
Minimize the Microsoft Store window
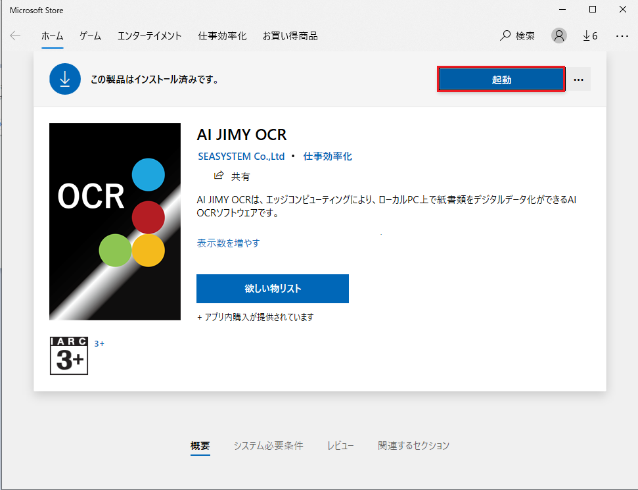pyautogui.click(x=562, y=10)
